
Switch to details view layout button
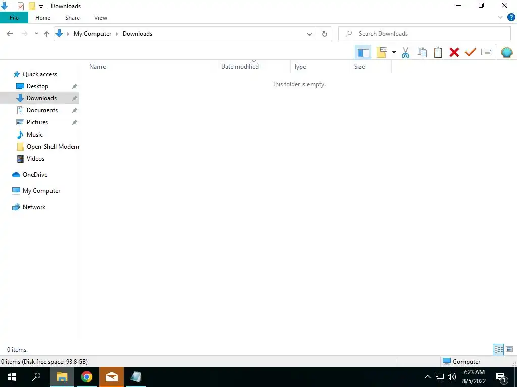pos(498,349)
